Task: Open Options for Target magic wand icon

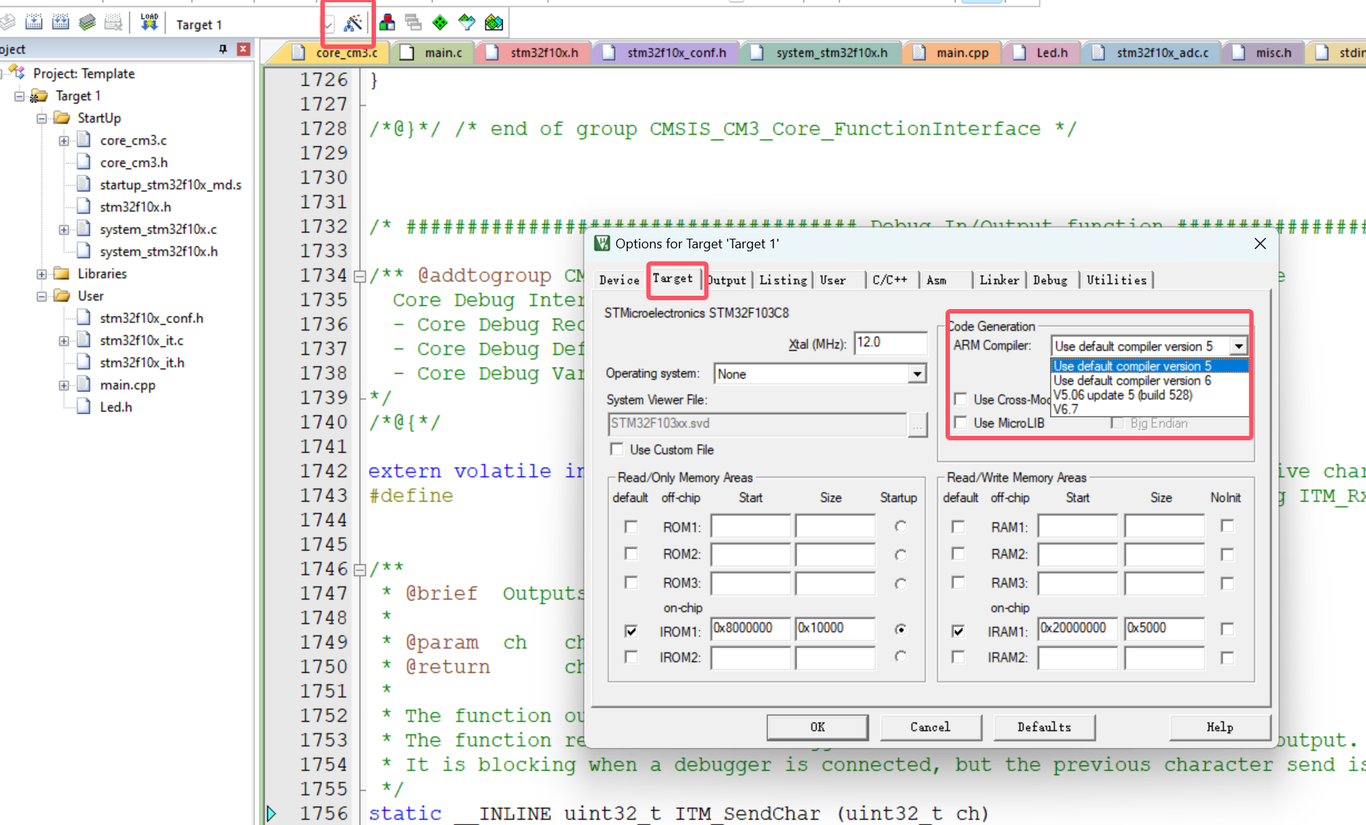Action: [x=353, y=23]
